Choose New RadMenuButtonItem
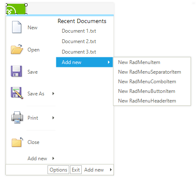Image resolution: width=196 pixels, height=182 pixels. point(147,91)
